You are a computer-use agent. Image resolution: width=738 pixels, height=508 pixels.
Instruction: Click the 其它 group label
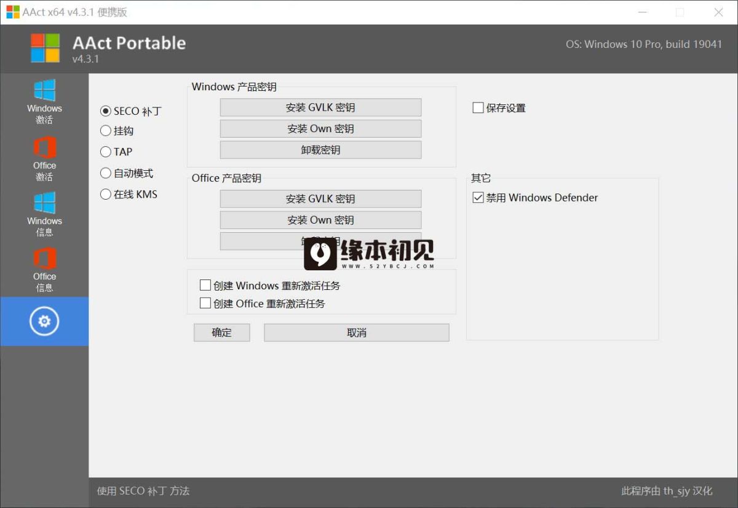(481, 178)
